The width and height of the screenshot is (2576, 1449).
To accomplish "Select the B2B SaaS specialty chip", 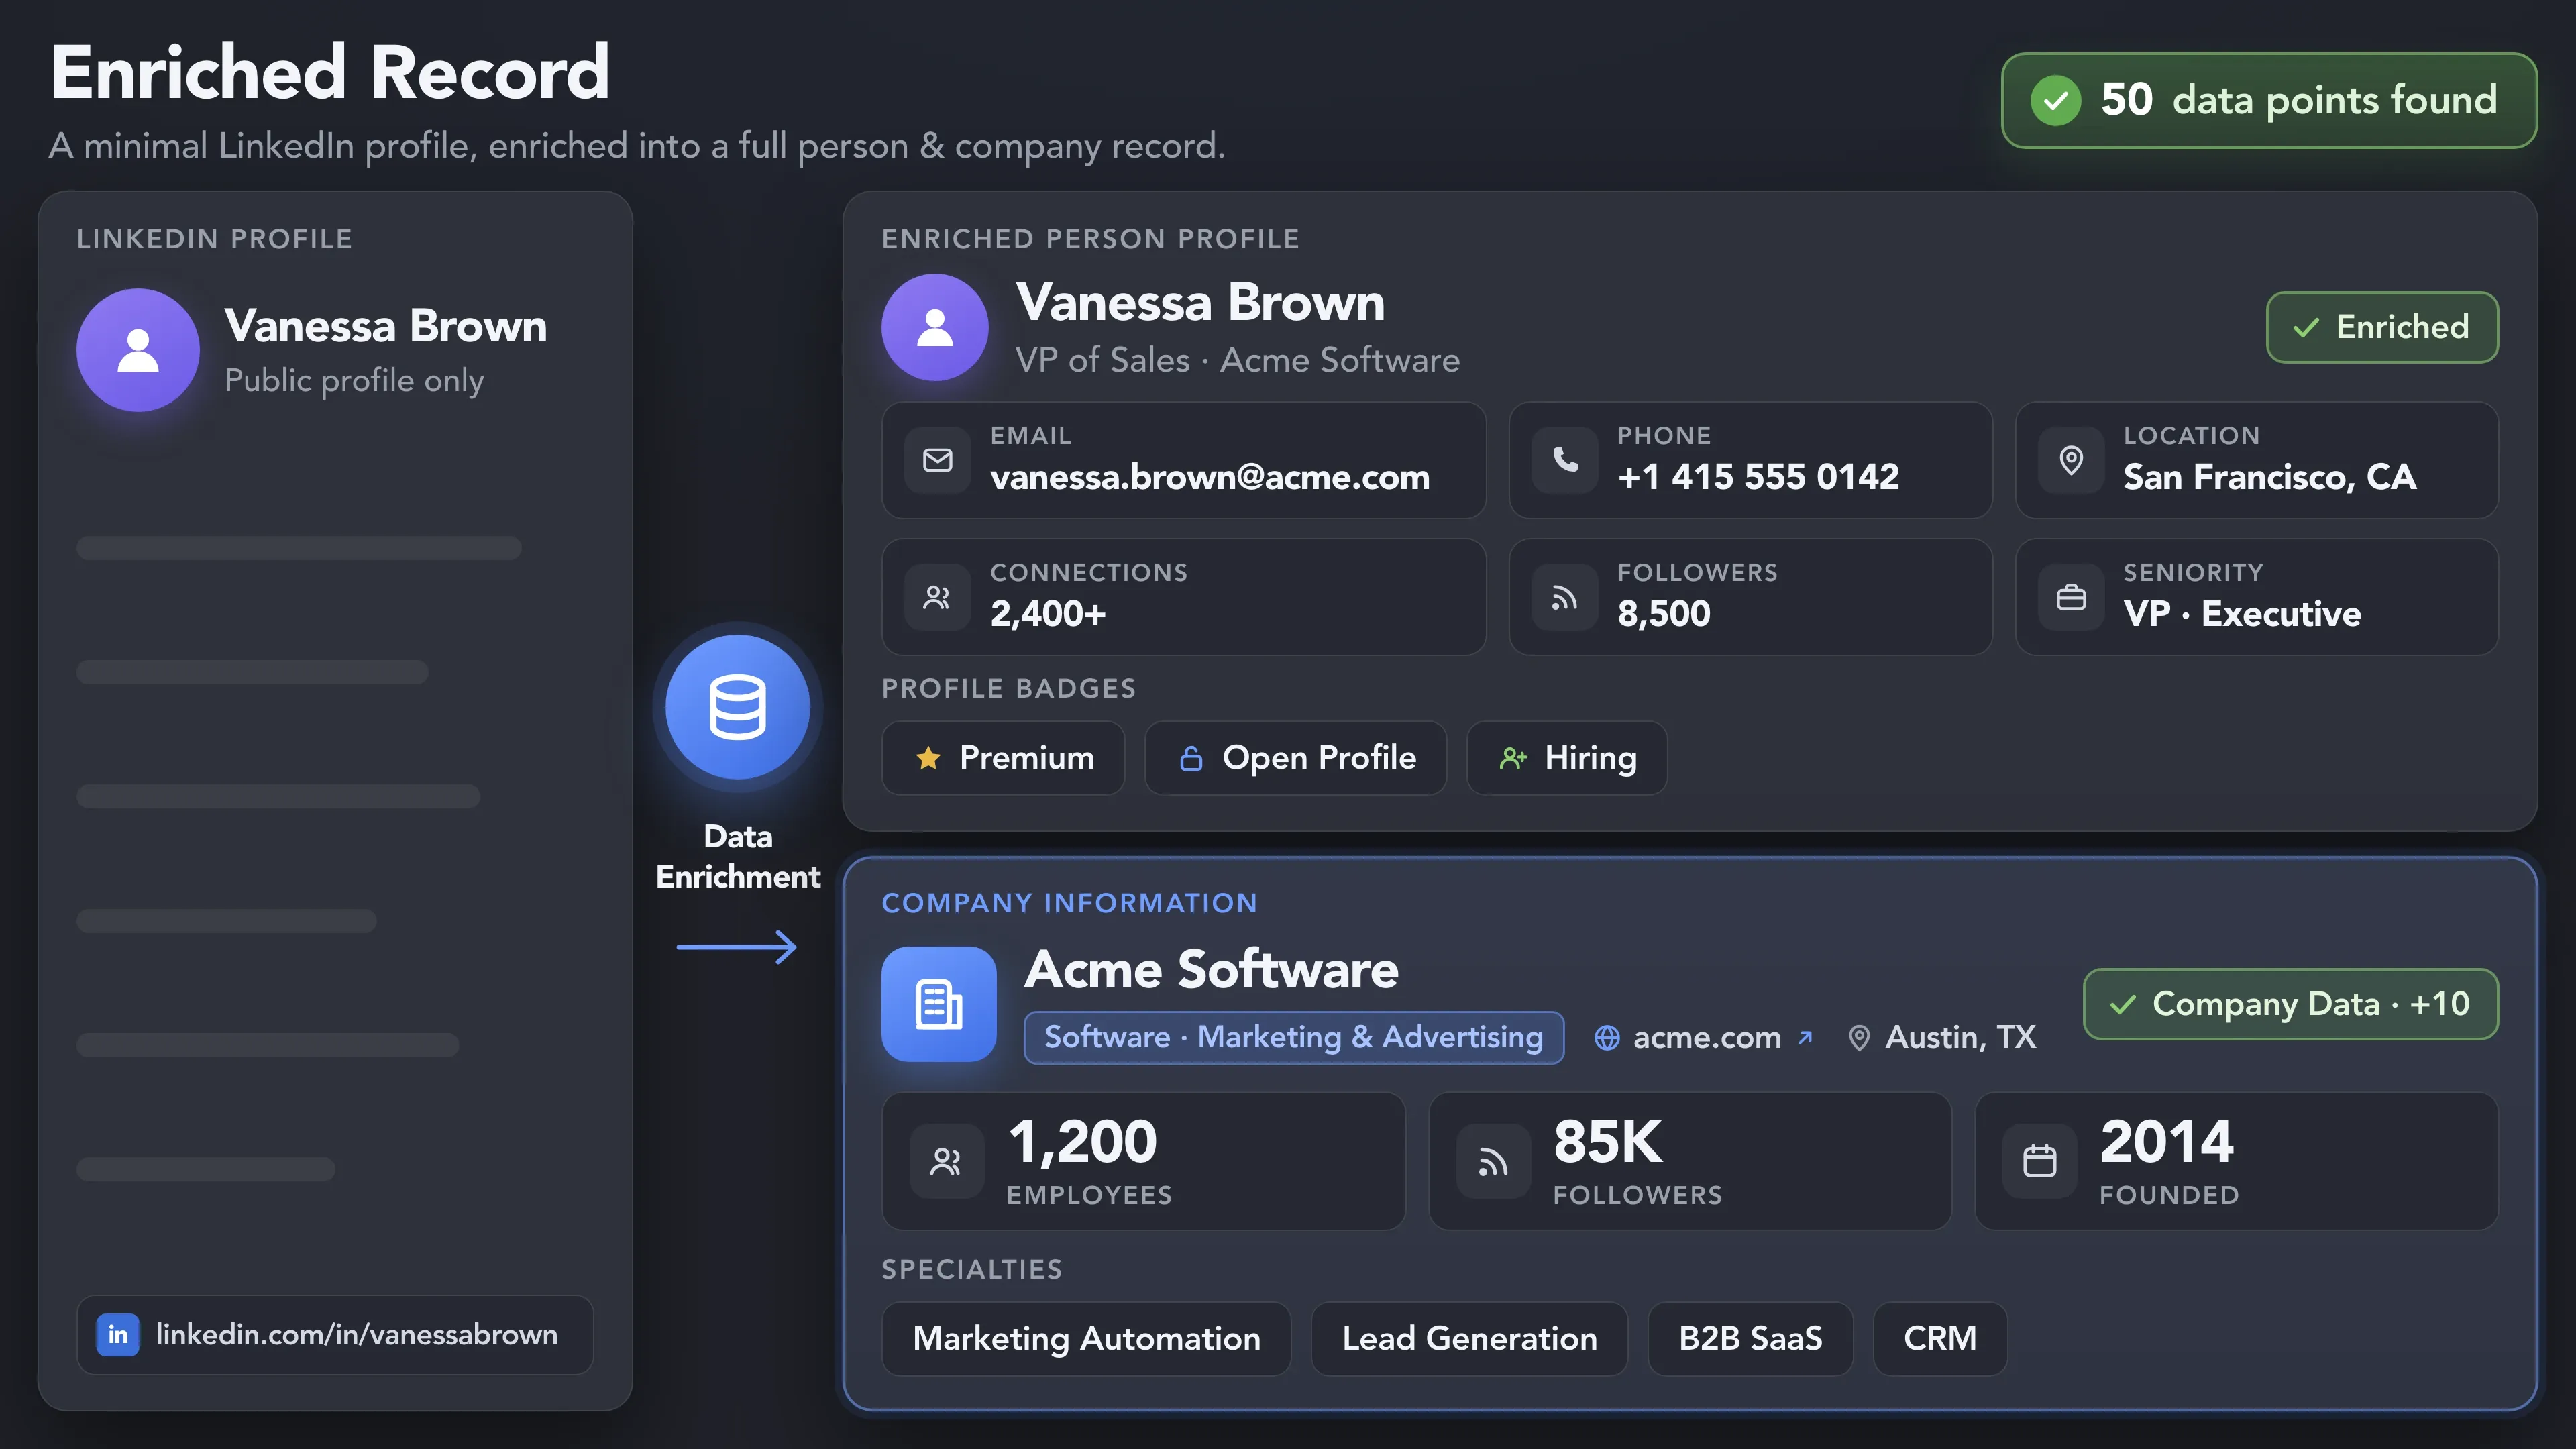I will (1750, 1338).
